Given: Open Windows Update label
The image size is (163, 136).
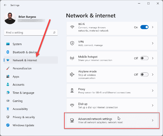Looking at the screenshot, I should click(23, 125).
